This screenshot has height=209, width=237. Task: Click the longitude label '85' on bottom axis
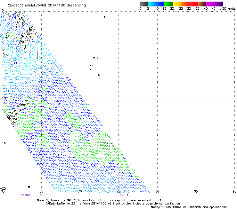pos(196,191)
